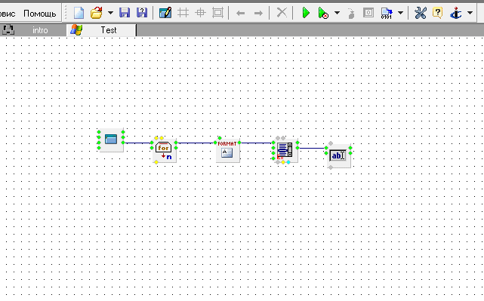Open the tools wrench and screwdriver icon
This screenshot has width=484, height=301.
pos(420,13)
